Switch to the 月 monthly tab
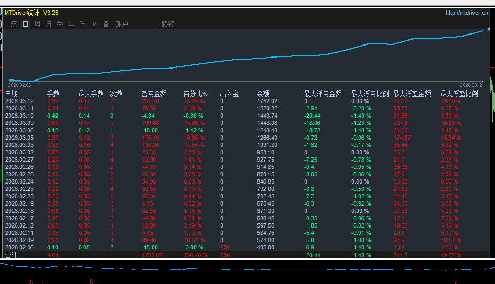 tap(49, 24)
